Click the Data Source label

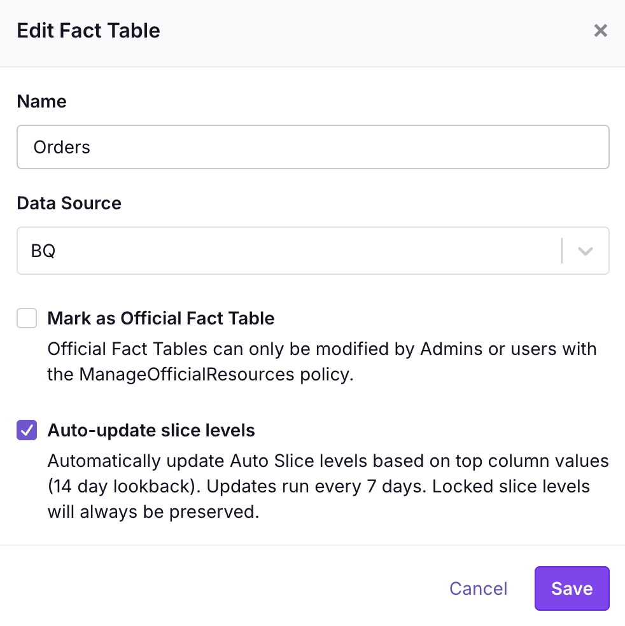[x=69, y=203]
